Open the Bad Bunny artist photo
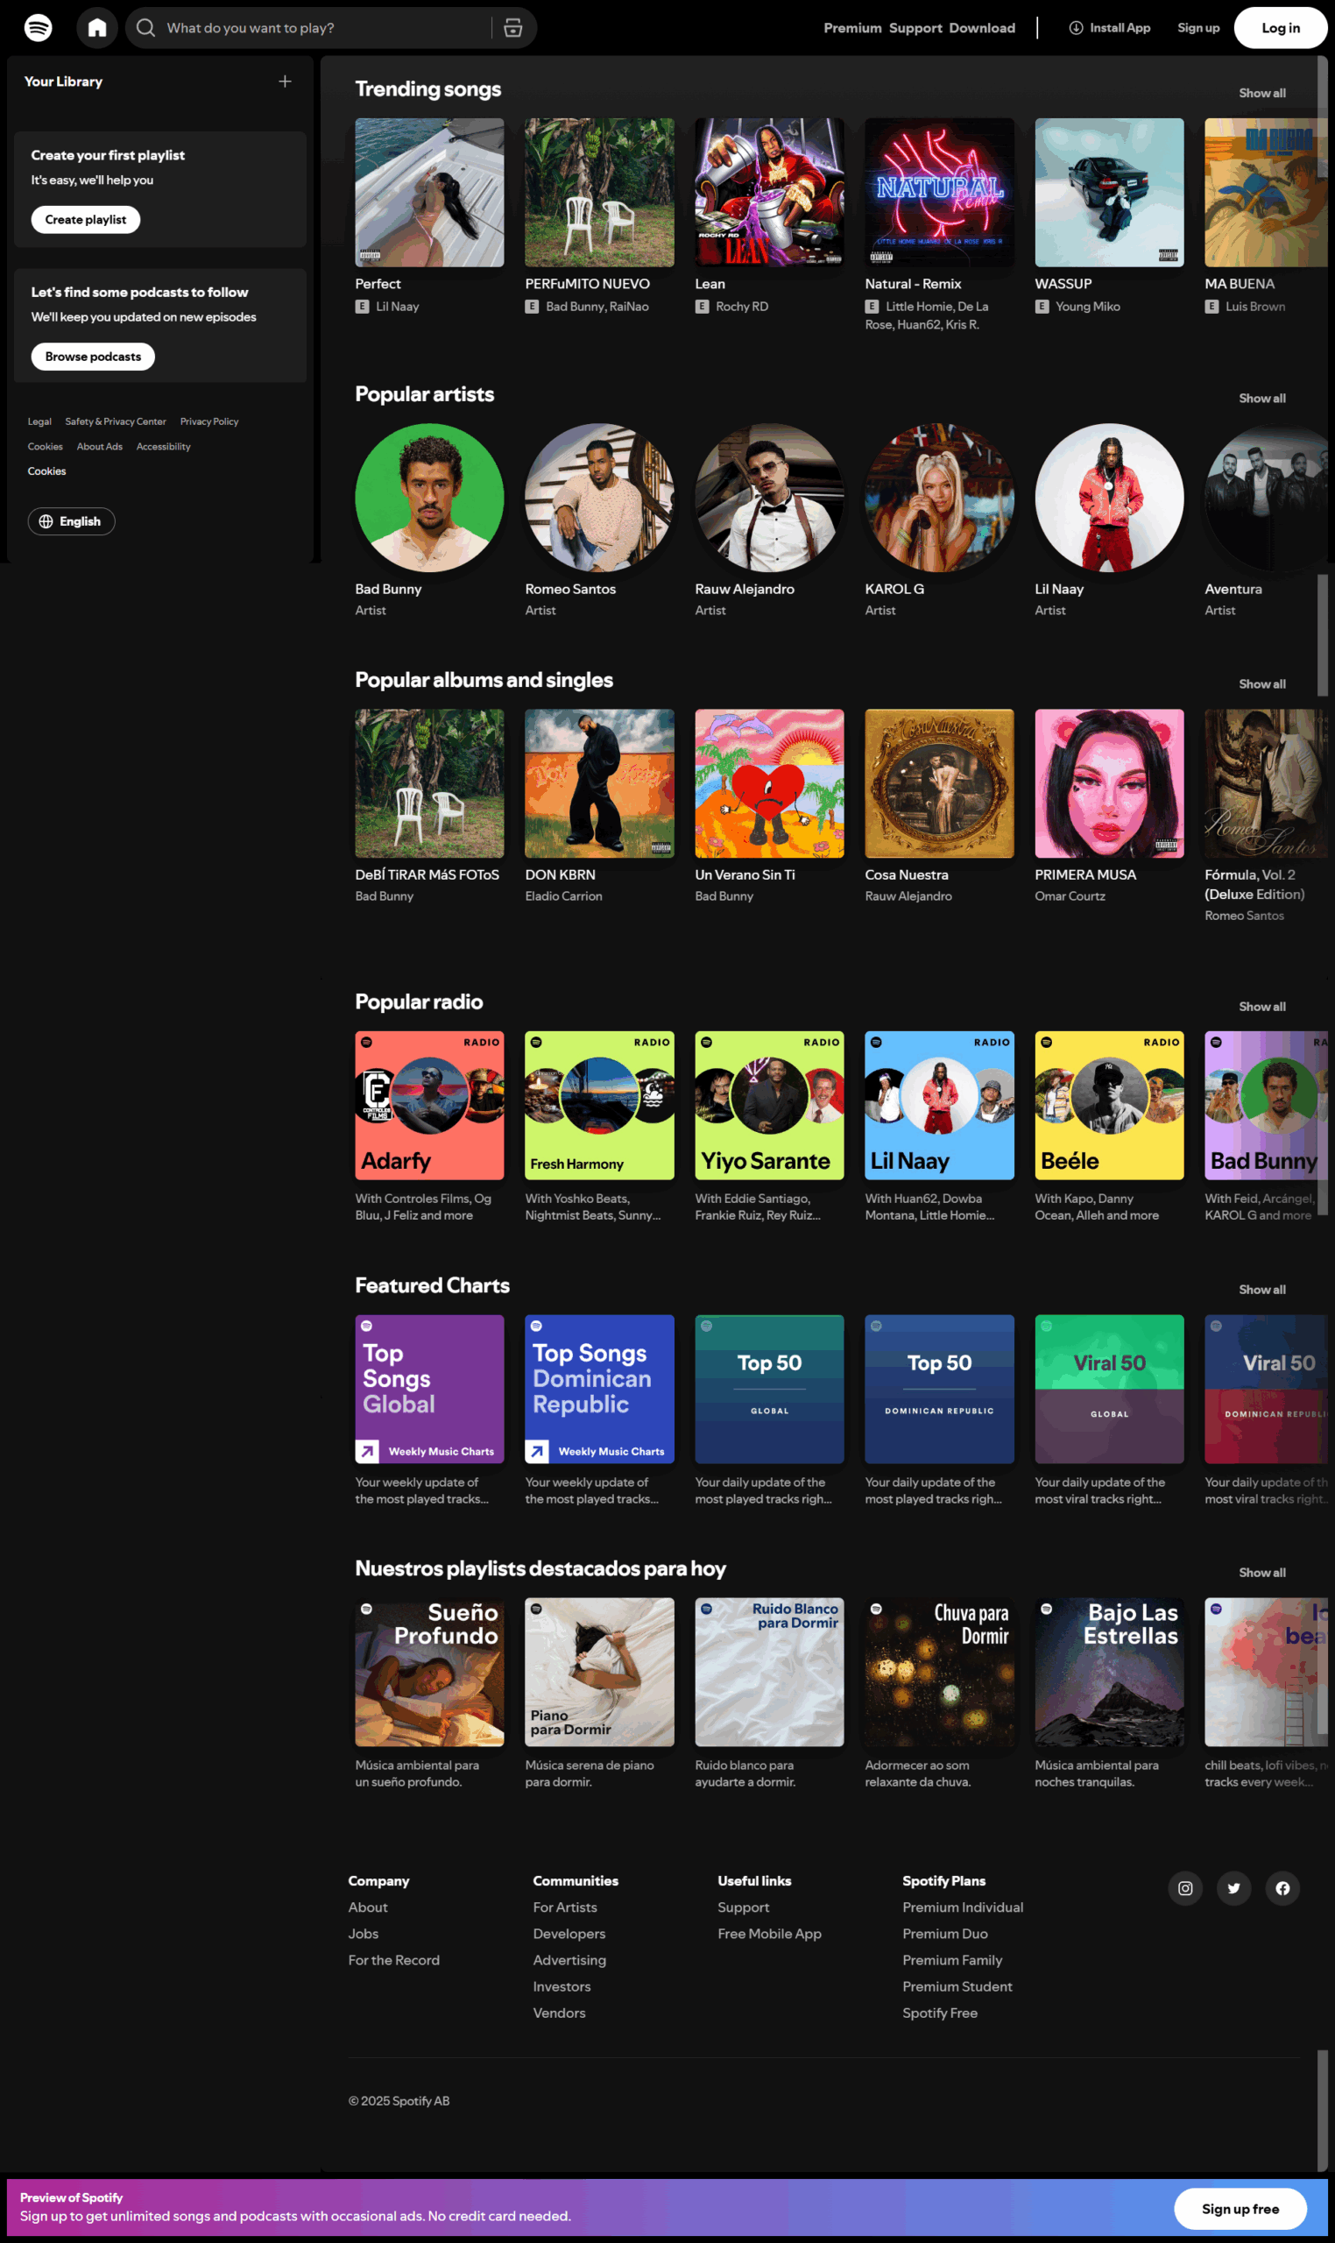1335x2243 pixels. point(429,498)
